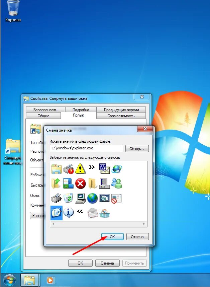The width and height of the screenshot is (210, 287).
Task: Pick the recycle bin with arrows icon
Action: tap(68, 198)
